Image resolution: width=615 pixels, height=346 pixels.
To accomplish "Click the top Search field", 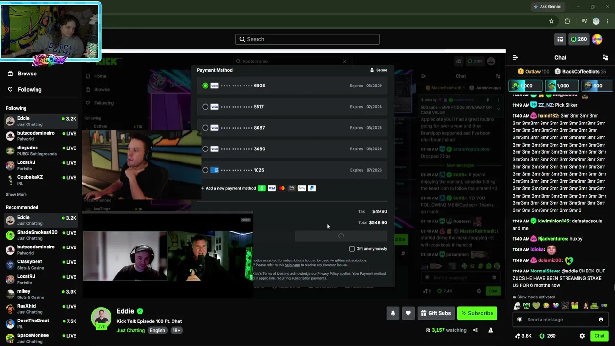I will coord(307,39).
